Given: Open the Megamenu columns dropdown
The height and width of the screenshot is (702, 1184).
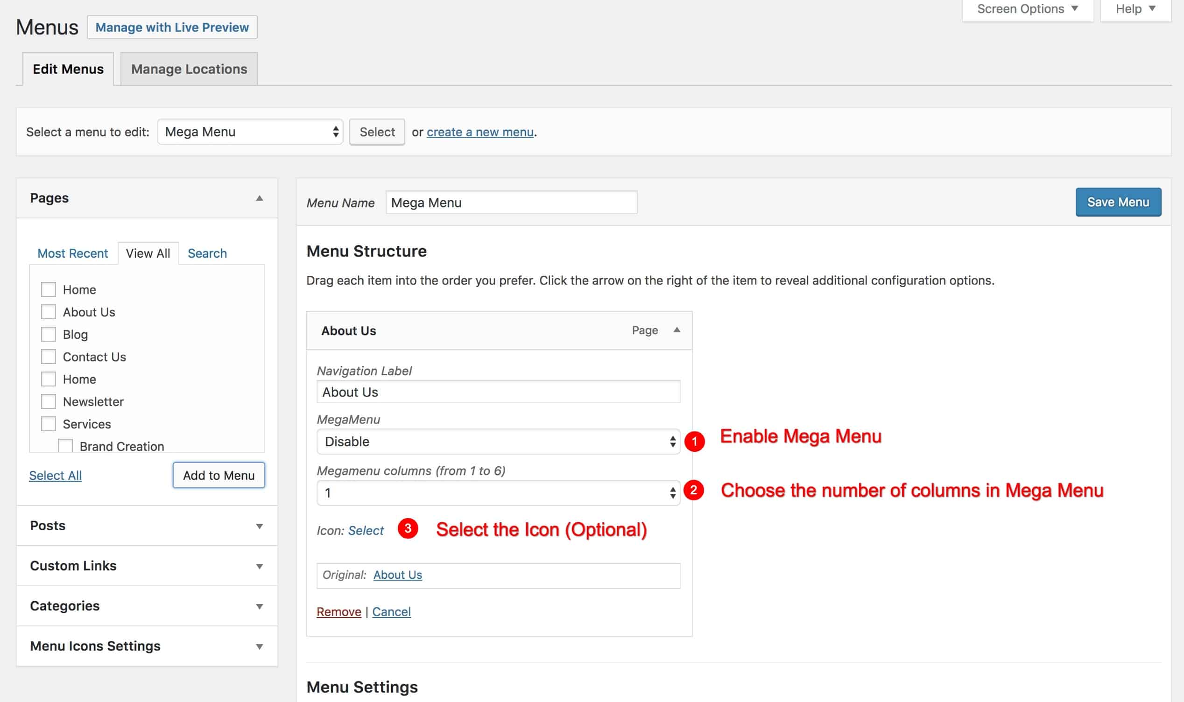Looking at the screenshot, I should 498,493.
